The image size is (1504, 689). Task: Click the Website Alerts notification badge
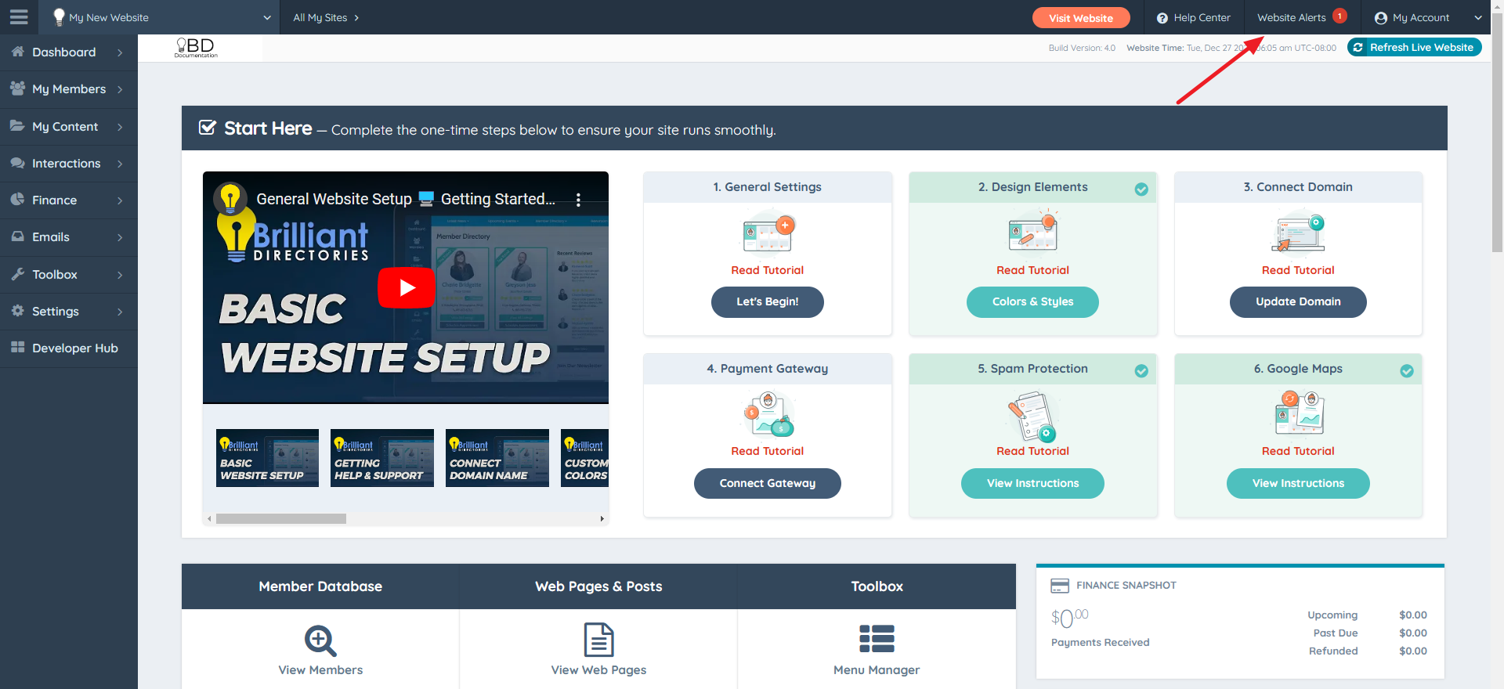pyautogui.click(x=1339, y=16)
